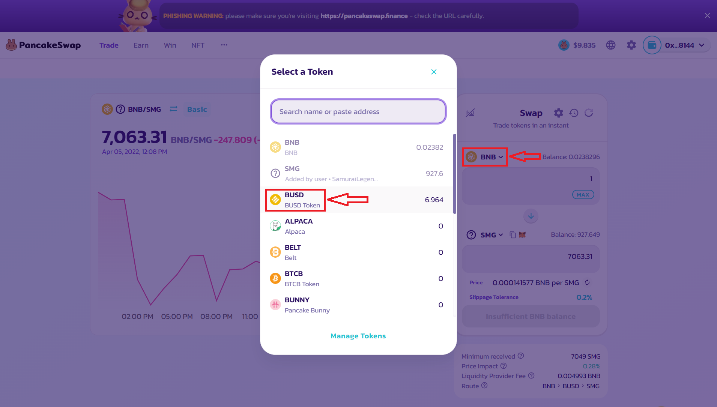Open swap settings gear icon
The image size is (717, 407).
[x=558, y=113]
